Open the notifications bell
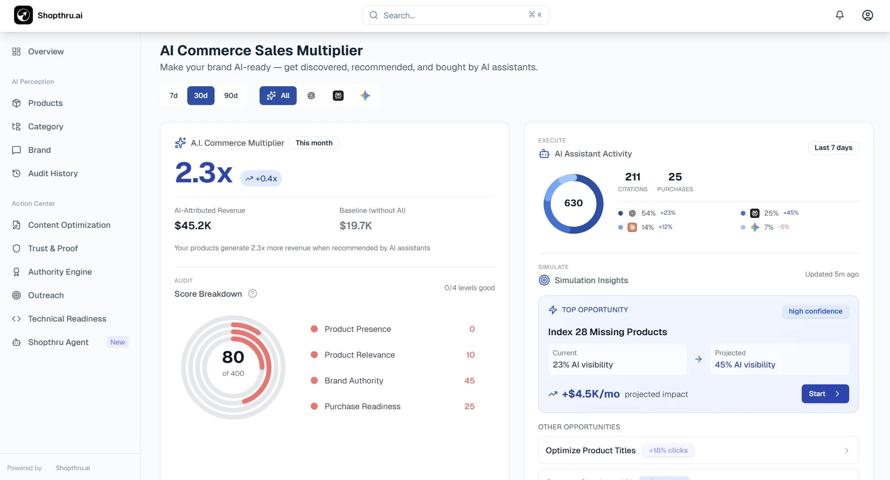Image resolution: width=890 pixels, height=480 pixels. click(839, 15)
